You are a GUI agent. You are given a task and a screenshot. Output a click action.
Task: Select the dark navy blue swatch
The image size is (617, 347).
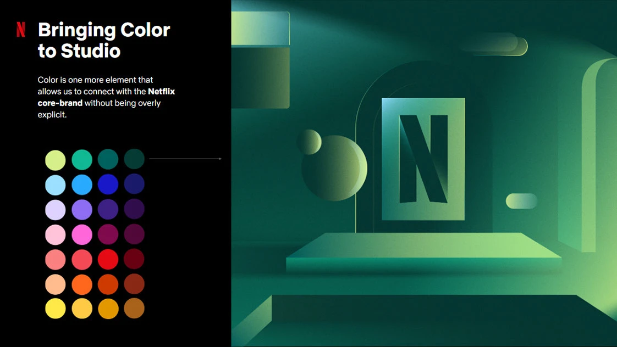(x=134, y=184)
